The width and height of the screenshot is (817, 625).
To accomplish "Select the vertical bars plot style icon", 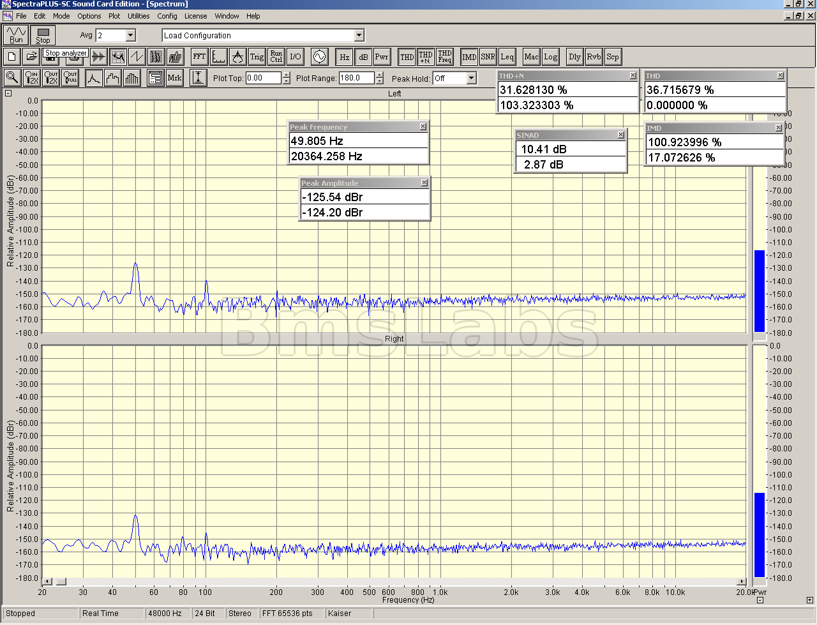I will [132, 78].
